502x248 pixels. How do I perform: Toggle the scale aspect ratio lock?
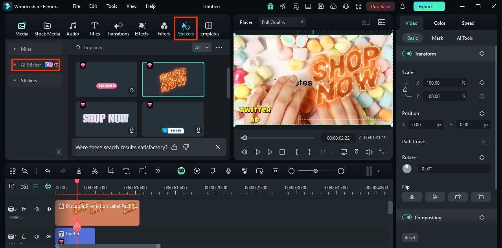pos(405,90)
